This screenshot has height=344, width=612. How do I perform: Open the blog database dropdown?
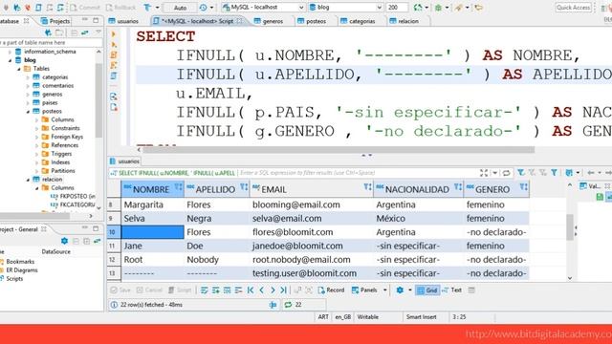pyautogui.click(x=379, y=8)
